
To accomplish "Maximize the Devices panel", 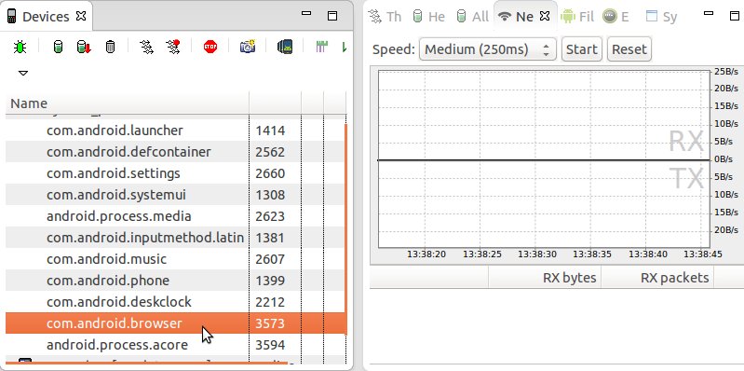I will 332,16.
